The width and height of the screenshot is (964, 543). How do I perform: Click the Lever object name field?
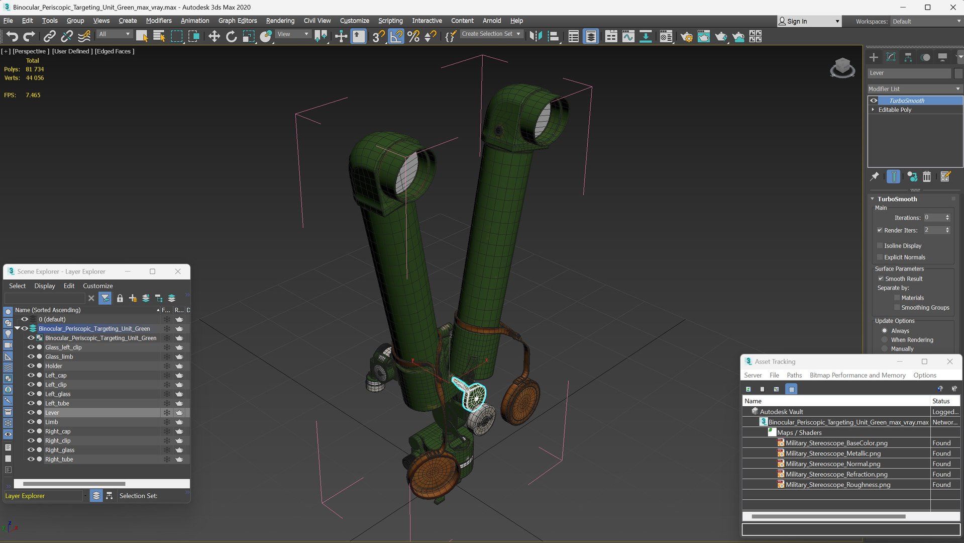(909, 73)
